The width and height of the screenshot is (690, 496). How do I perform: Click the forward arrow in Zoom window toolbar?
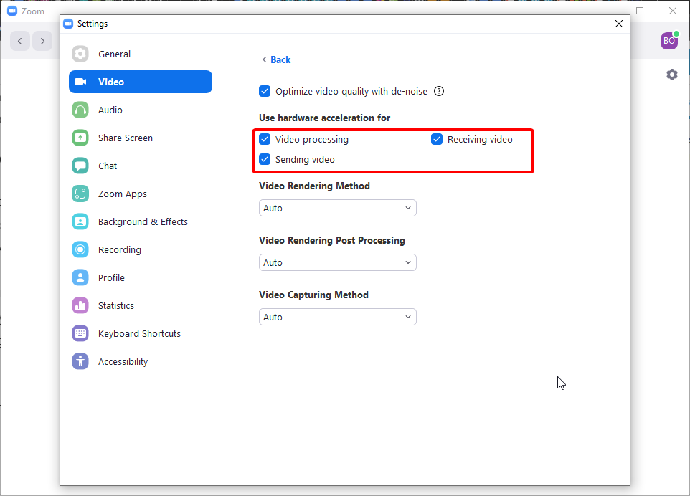click(x=42, y=41)
